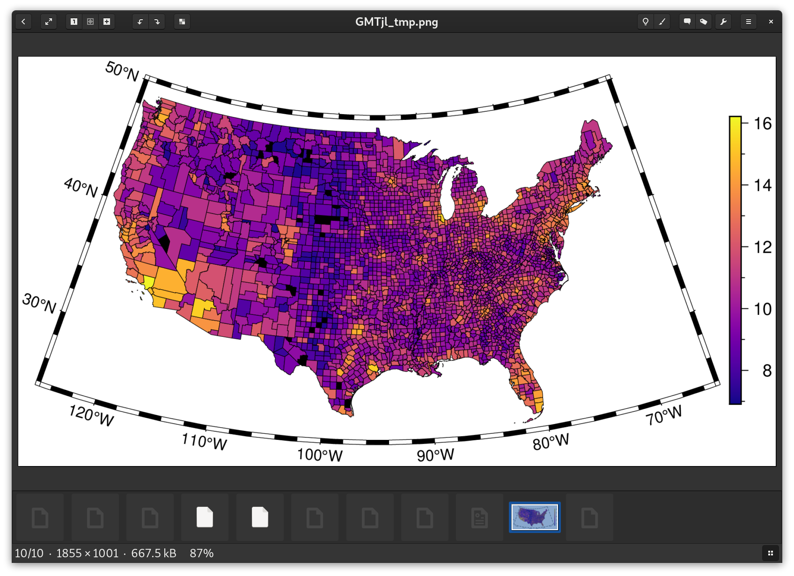This screenshot has height=576, width=794.
Task: Select the eighth filmstrip thumbnail
Action: 425,518
